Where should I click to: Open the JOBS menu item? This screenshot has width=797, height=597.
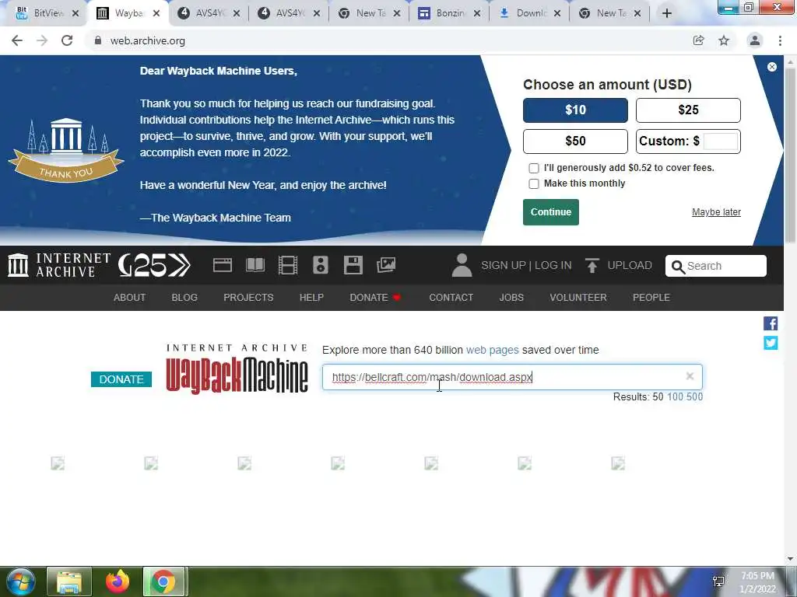511,298
